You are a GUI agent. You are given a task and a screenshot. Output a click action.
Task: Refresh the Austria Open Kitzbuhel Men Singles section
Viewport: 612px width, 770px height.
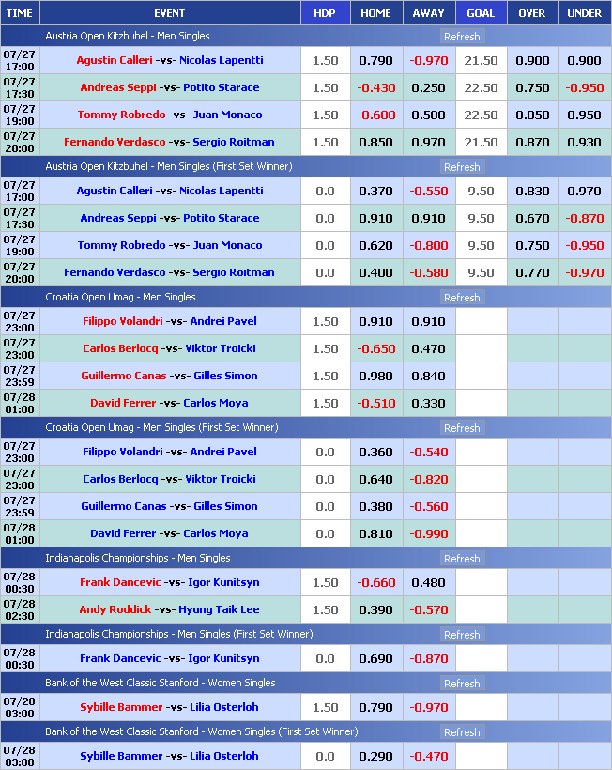[461, 37]
